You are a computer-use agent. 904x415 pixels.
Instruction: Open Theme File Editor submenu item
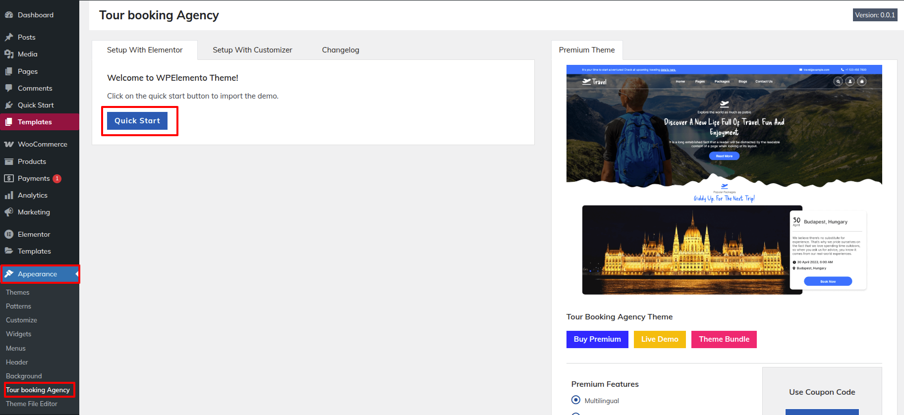(x=32, y=404)
